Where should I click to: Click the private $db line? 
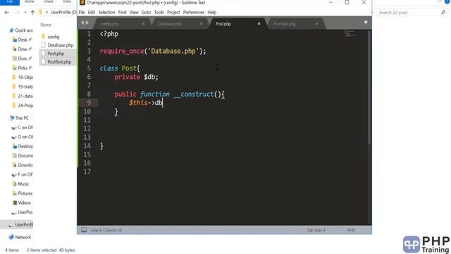(136, 77)
